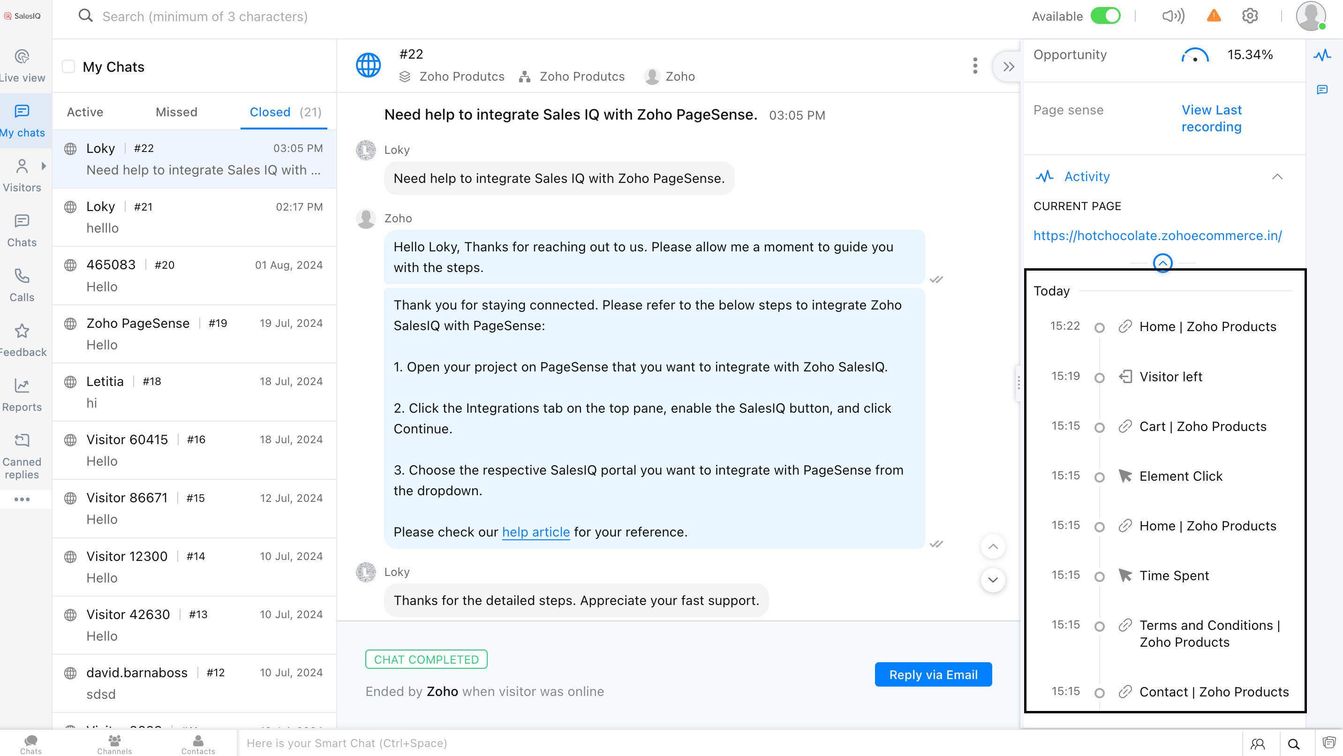Click the Reply via Email button

pos(933,675)
